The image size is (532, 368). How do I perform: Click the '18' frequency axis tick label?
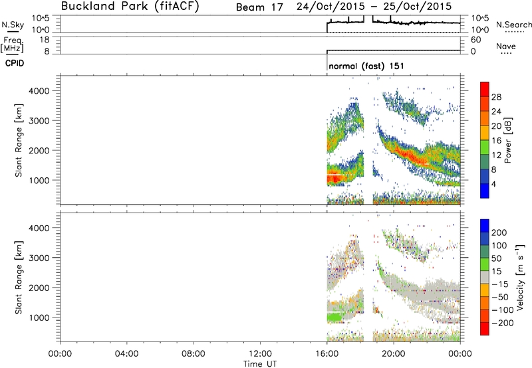(45, 39)
